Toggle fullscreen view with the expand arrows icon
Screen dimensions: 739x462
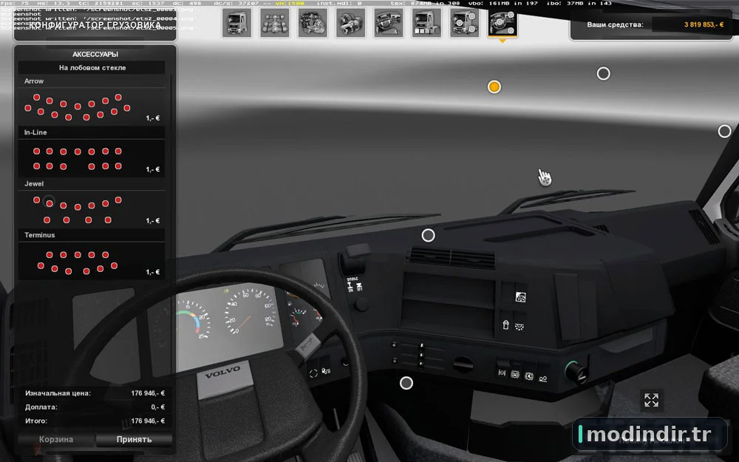click(x=651, y=400)
